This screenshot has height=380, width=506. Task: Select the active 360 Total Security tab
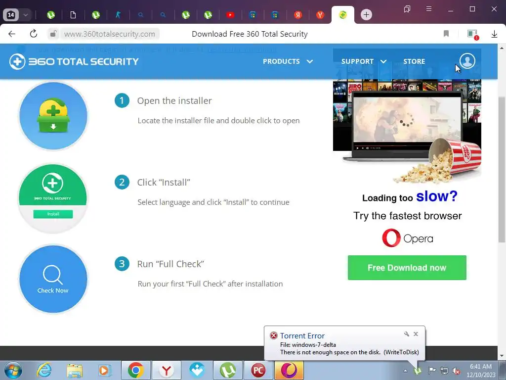(343, 15)
